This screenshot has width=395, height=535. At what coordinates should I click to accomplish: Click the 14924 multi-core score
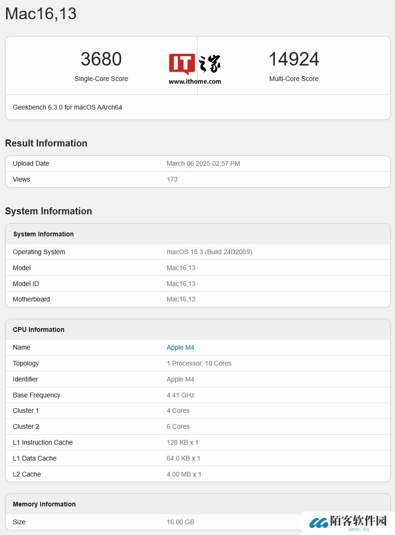294,59
